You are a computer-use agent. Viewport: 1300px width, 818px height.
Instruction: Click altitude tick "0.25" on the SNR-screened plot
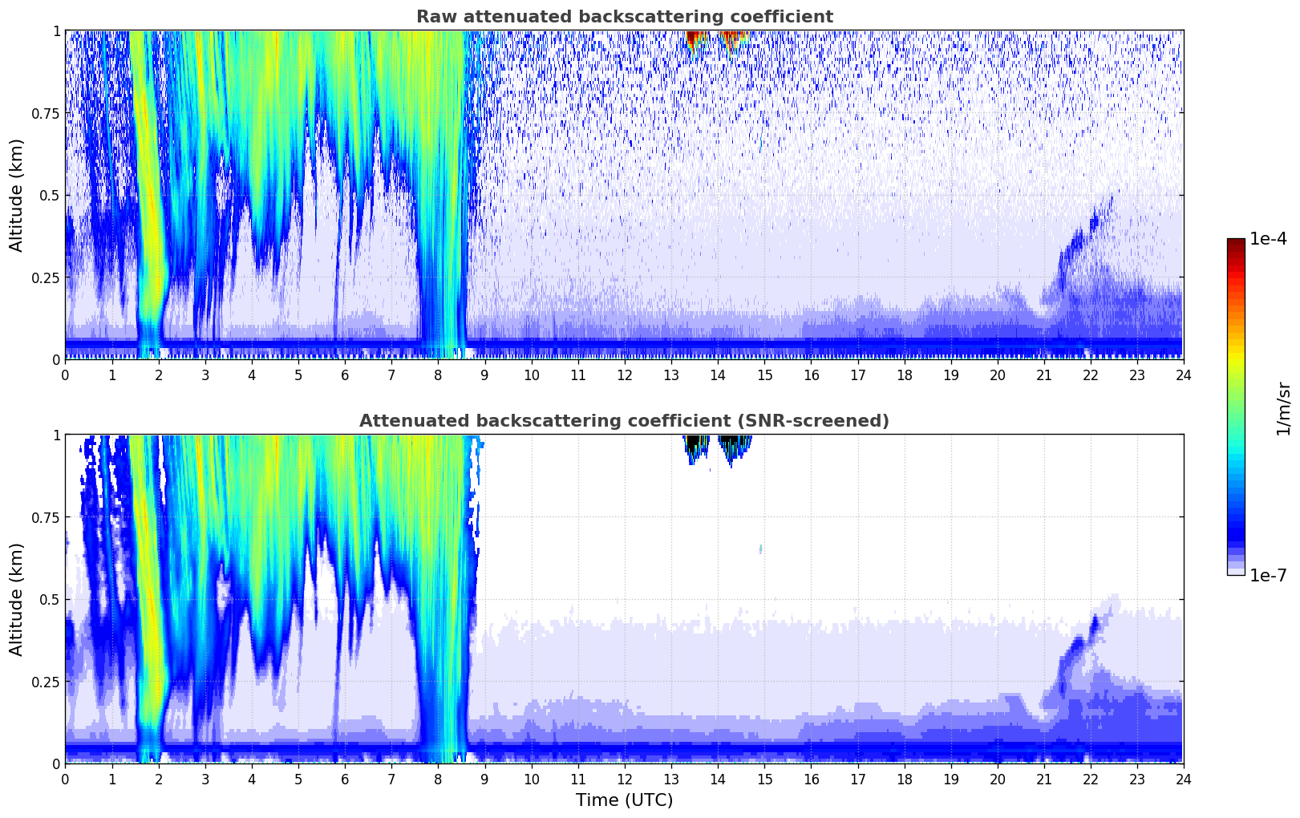click(45, 682)
